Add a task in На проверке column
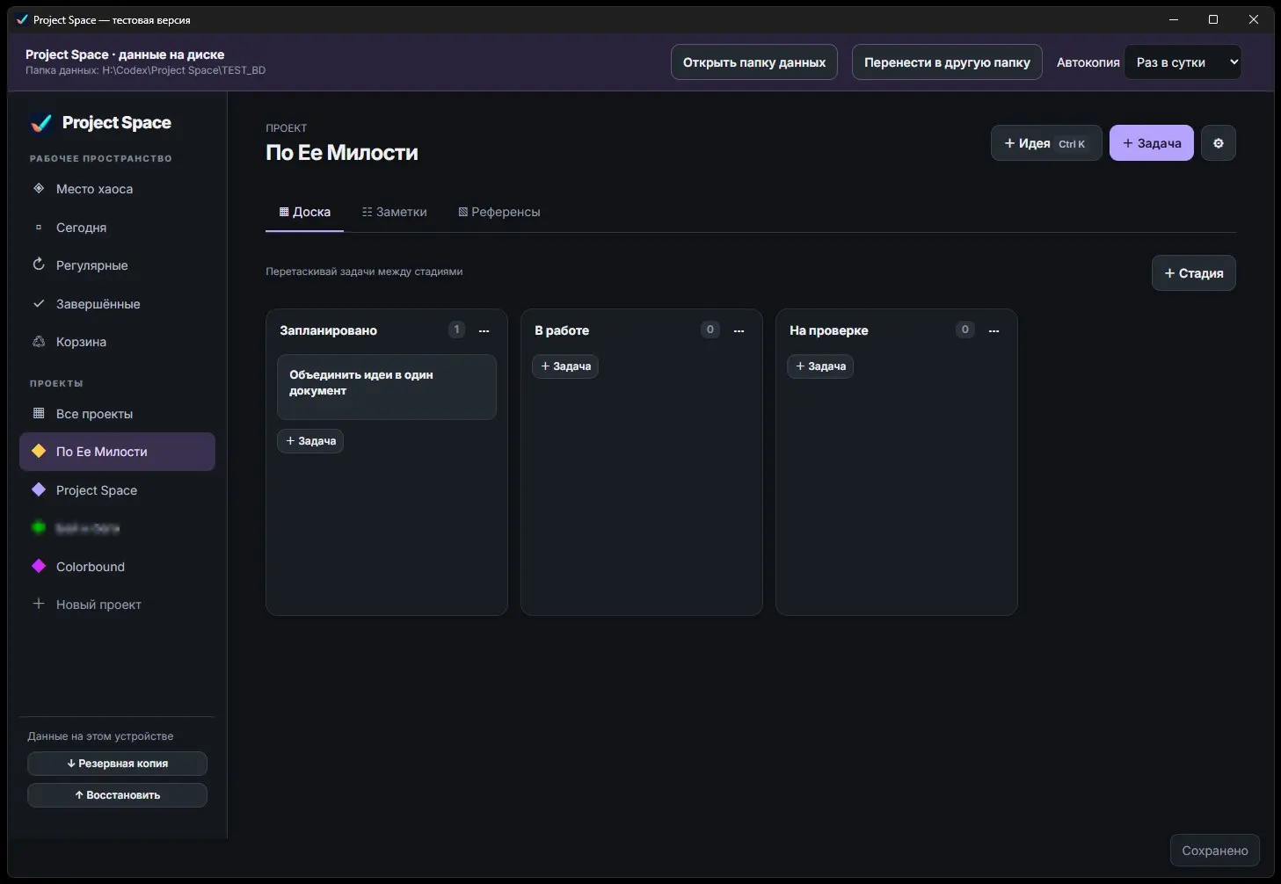1281x884 pixels. point(820,366)
